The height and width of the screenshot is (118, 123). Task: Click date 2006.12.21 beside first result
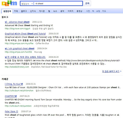pyautogui.click(x=37, y=22)
